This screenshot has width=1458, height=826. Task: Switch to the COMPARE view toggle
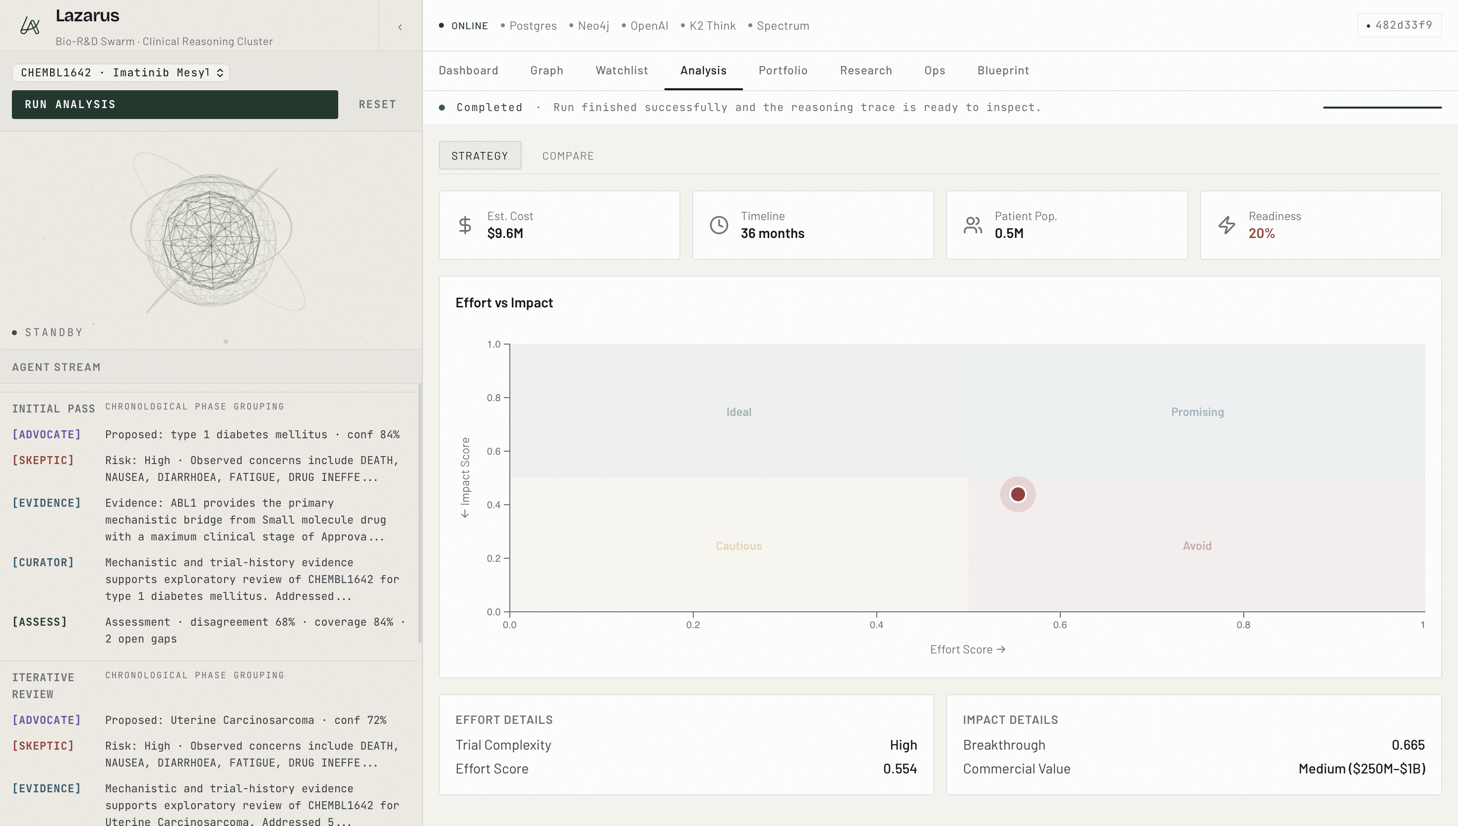point(568,156)
